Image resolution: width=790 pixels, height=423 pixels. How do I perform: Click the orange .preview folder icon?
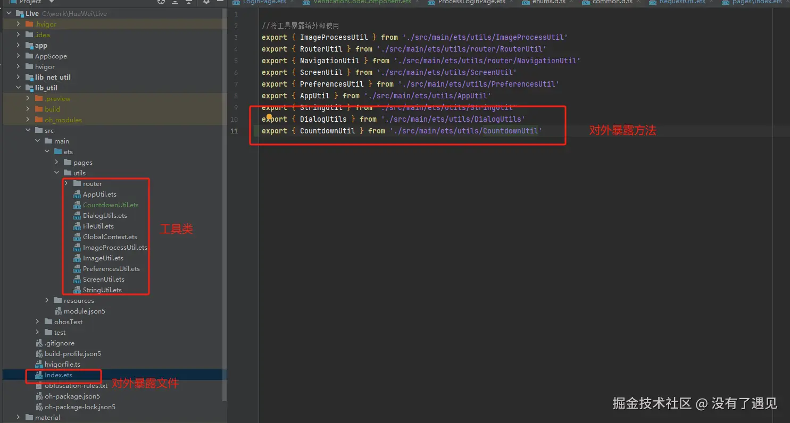[x=39, y=99]
